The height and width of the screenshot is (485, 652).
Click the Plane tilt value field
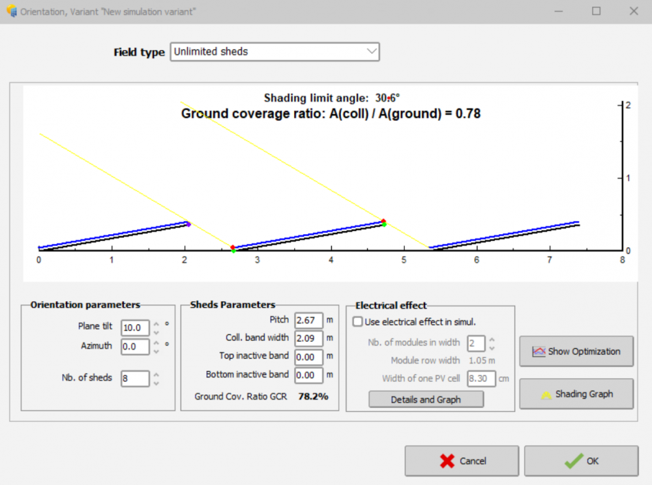click(x=135, y=327)
